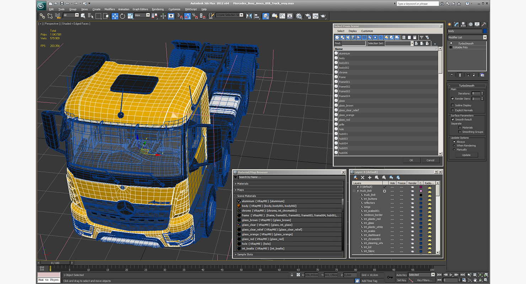
Task: Click the Auto Key button
Action: click(x=402, y=275)
